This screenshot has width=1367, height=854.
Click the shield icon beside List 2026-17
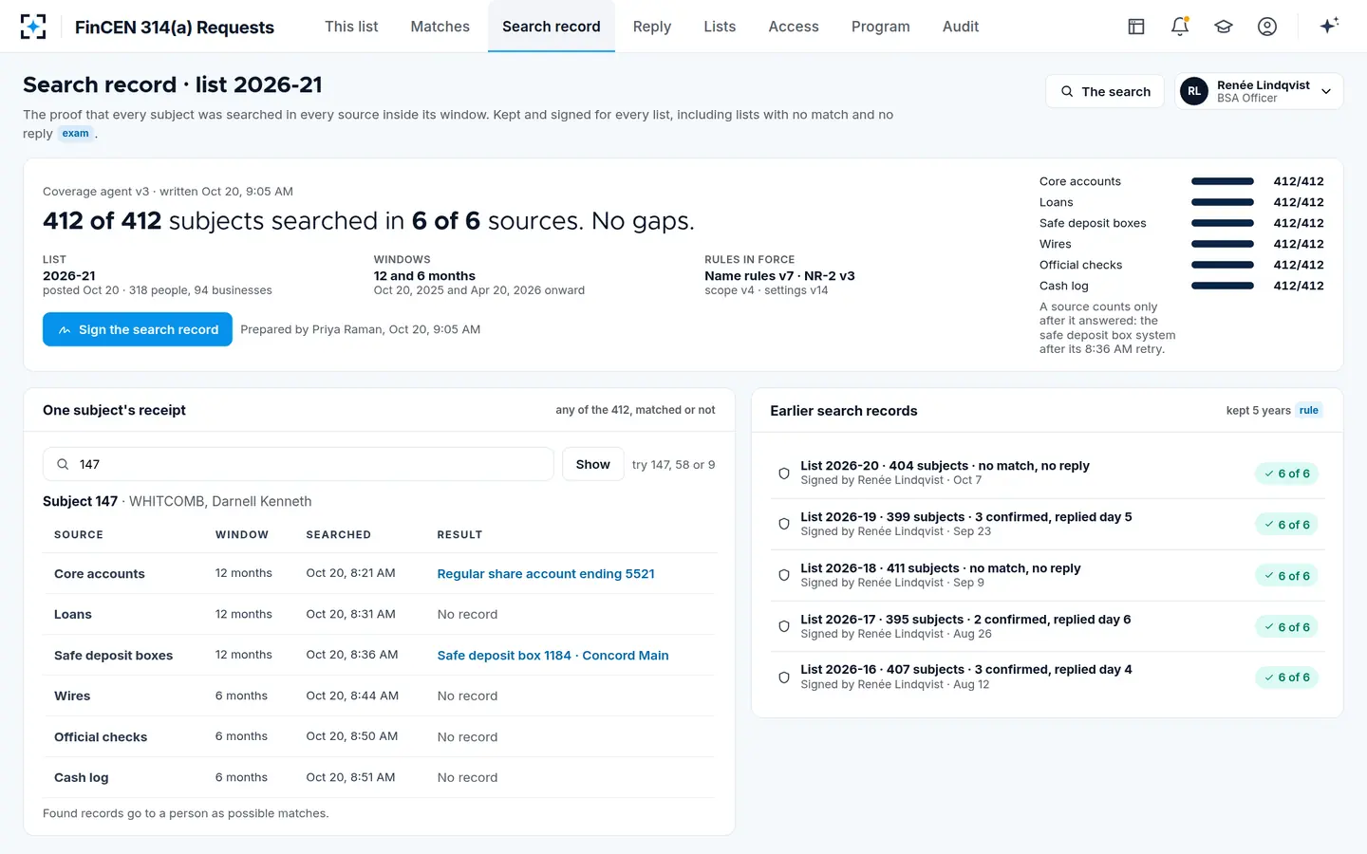tap(784, 626)
